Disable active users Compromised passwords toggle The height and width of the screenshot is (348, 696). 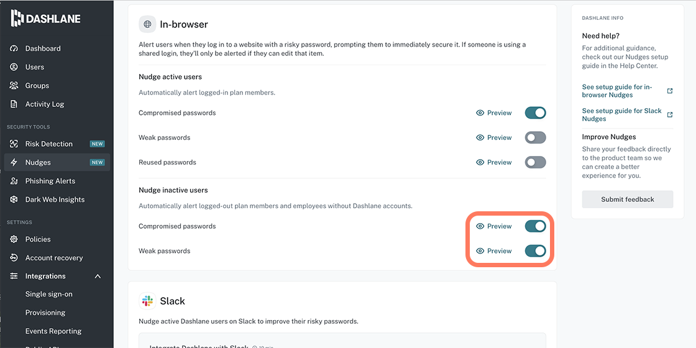[535, 112]
